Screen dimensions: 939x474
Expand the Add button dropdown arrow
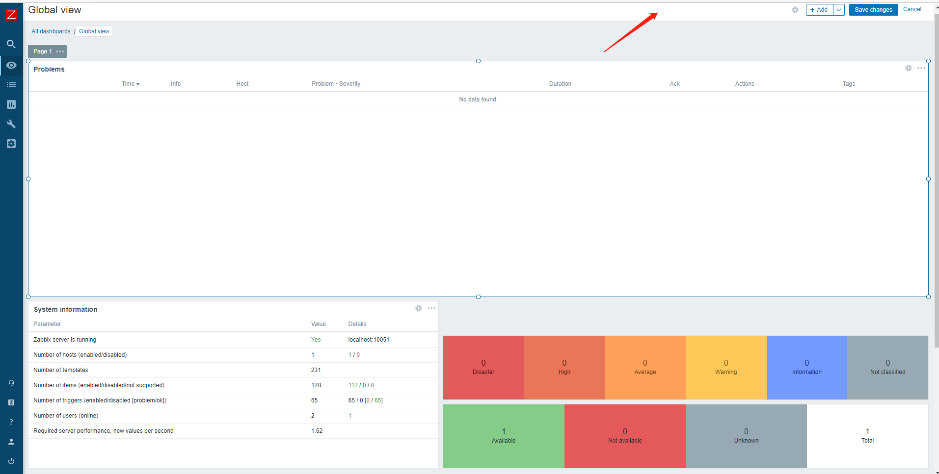[x=839, y=10]
